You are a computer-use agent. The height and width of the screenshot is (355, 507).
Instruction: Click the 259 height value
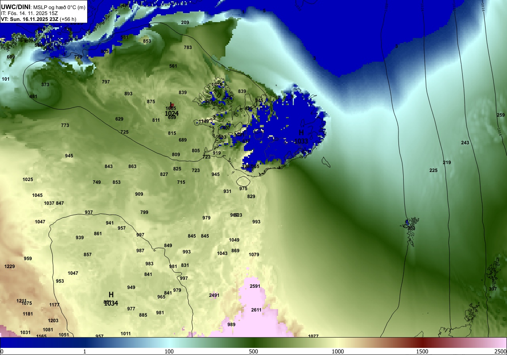[x=501, y=115]
